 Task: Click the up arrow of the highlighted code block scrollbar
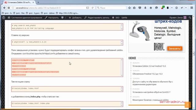pyautogui.click(x=122, y=60)
